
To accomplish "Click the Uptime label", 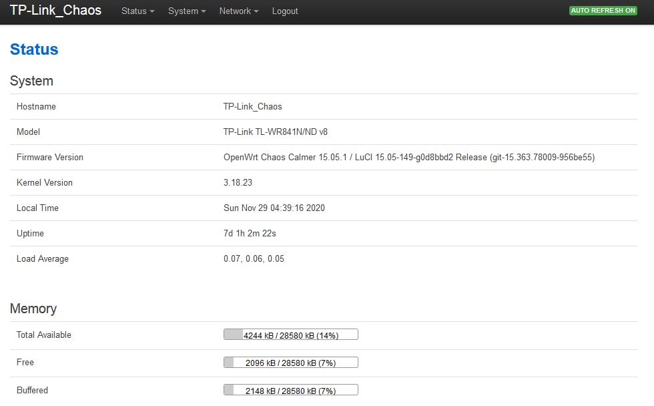I will [x=30, y=233].
